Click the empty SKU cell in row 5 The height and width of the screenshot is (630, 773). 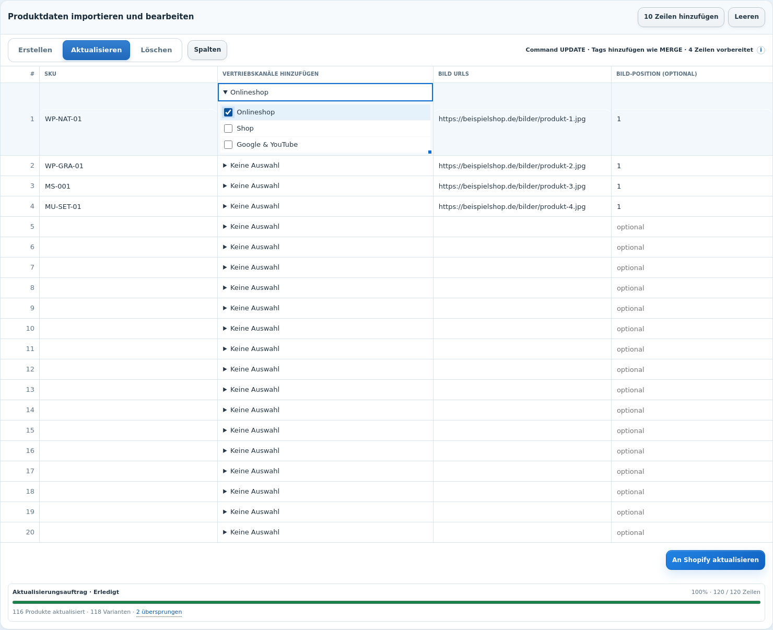128,227
